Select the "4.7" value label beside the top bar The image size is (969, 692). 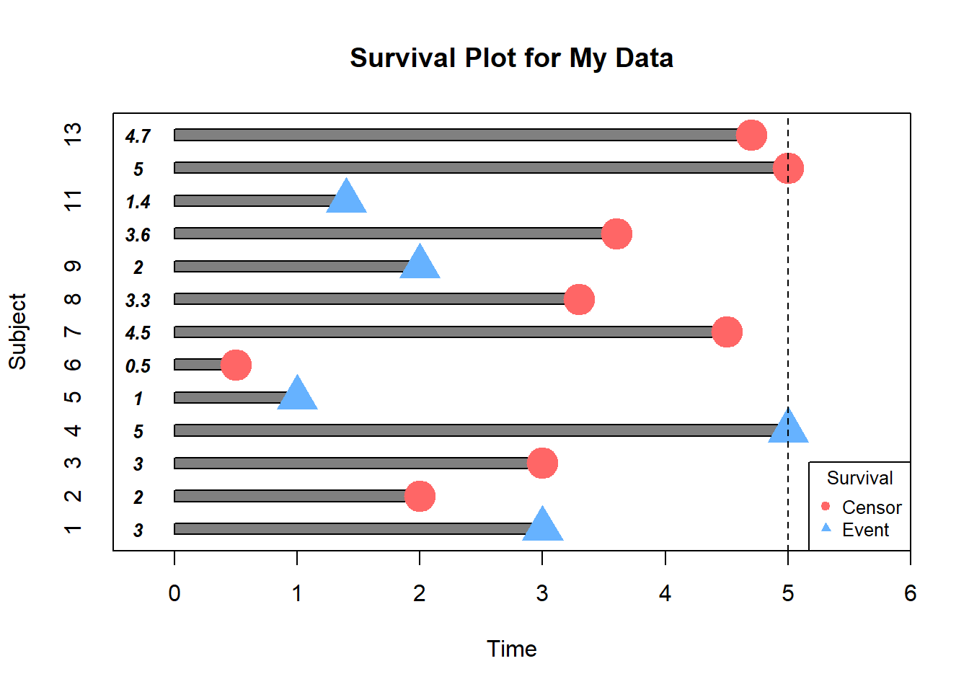tap(138, 136)
